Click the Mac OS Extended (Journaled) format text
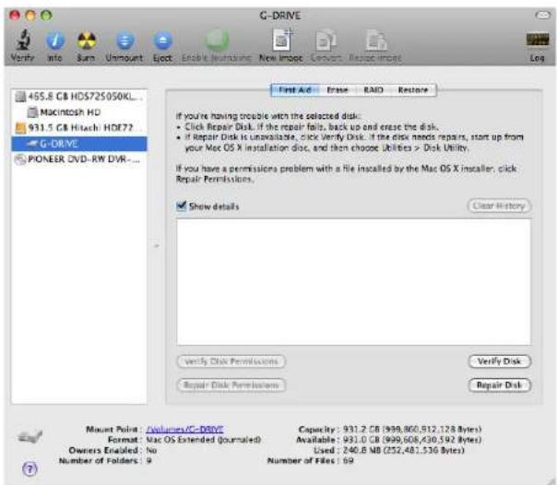This screenshot has width=557, height=485. [204, 440]
